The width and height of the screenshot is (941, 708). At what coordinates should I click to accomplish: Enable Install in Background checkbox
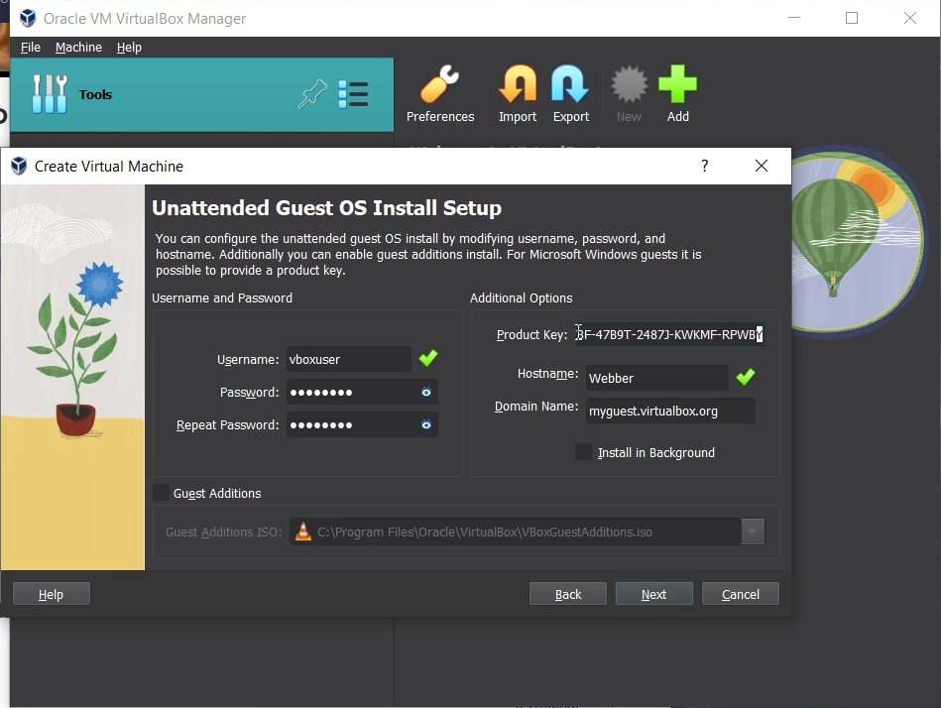tap(583, 452)
